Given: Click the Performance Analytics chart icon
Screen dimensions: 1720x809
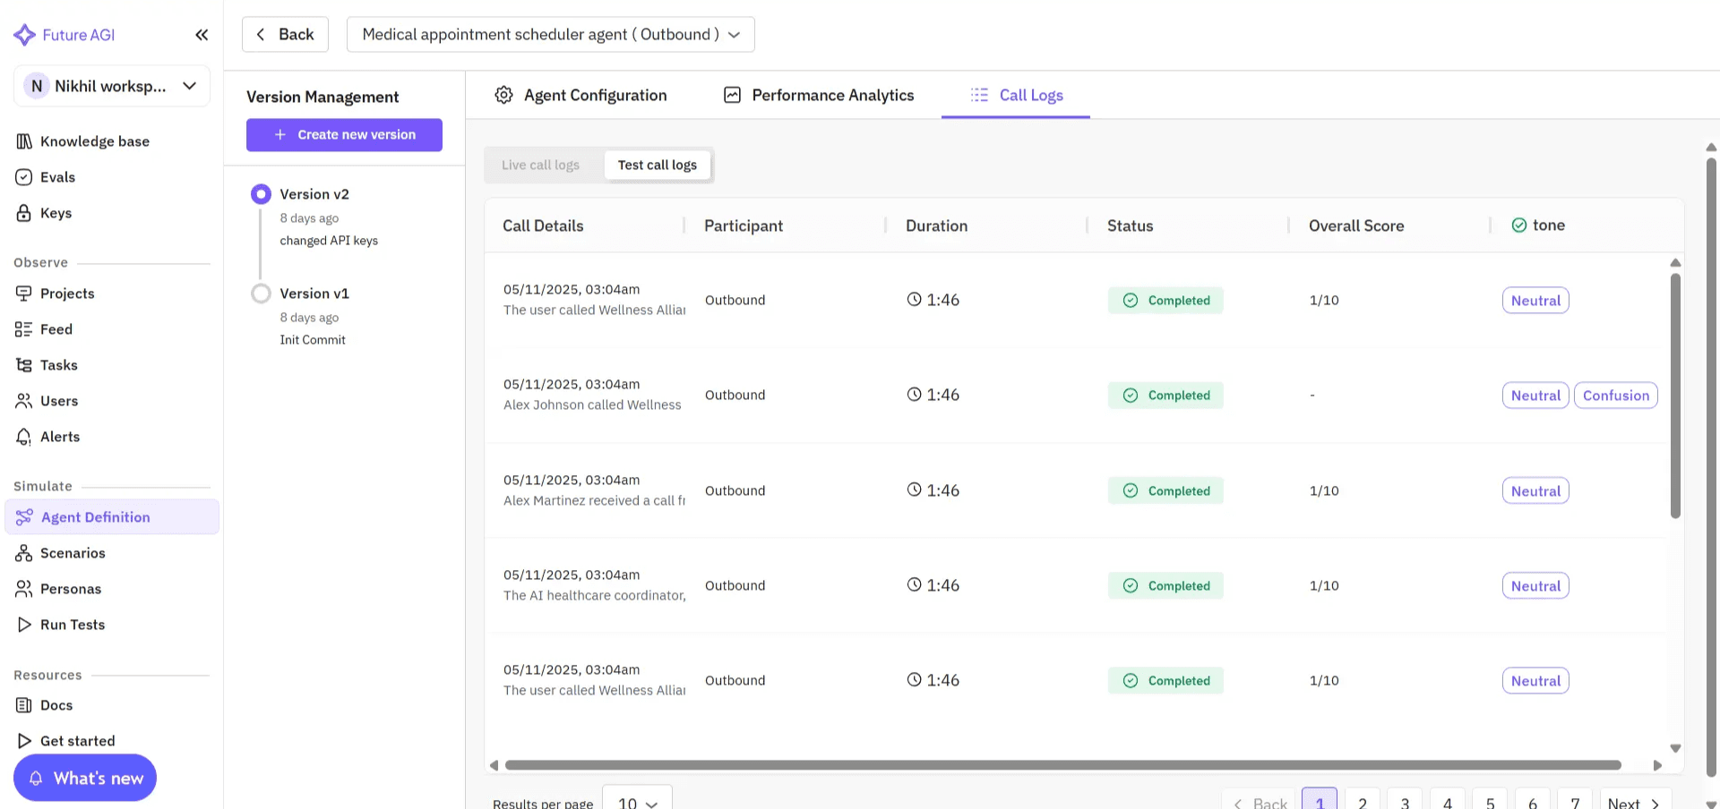Looking at the screenshot, I should tap(732, 95).
